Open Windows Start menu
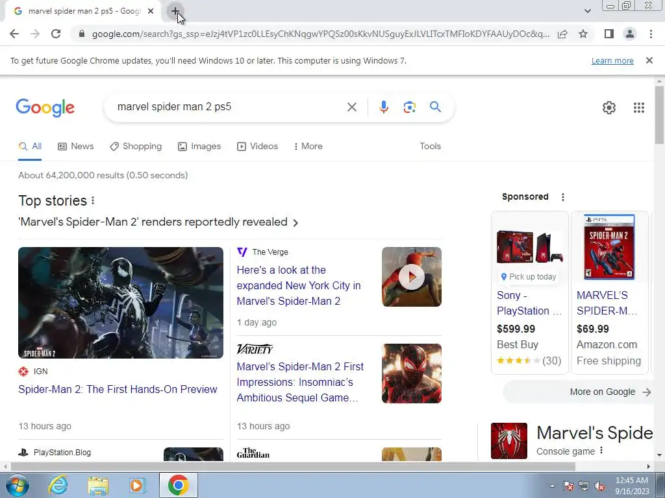Screen dimensions: 665x498 (18, 485)
